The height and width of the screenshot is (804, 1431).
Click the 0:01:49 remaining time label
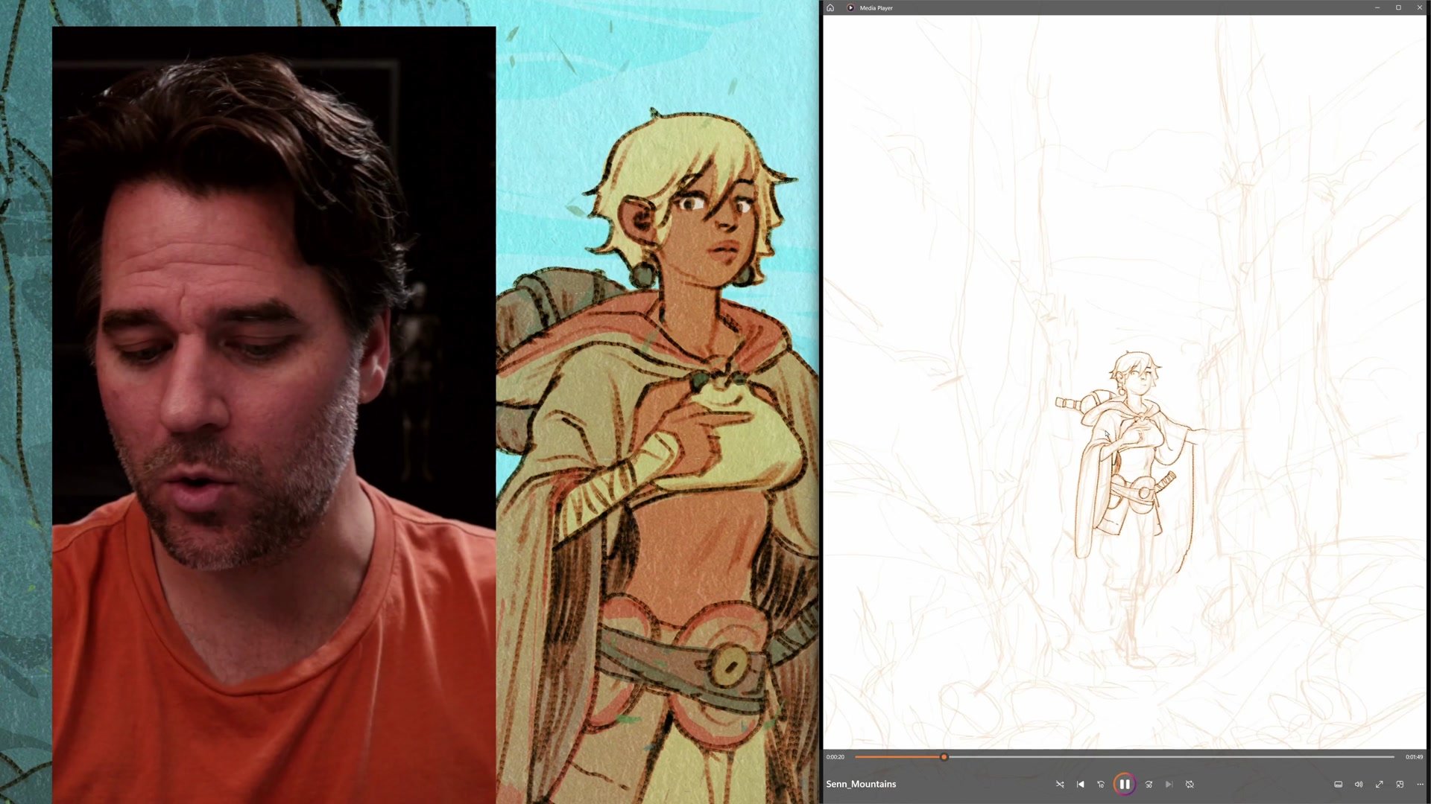pos(1414,756)
